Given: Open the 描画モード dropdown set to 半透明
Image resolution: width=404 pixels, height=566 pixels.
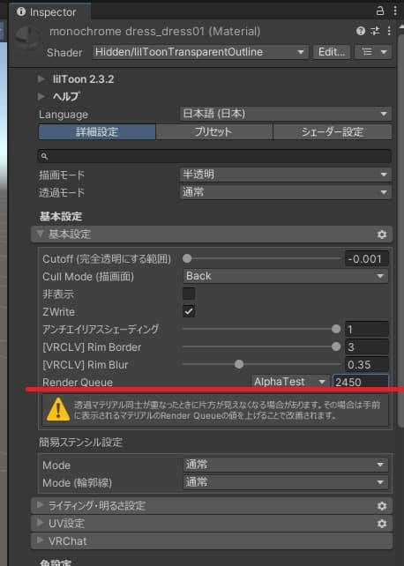Looking at the screenshot, I should tap(285, 175).
